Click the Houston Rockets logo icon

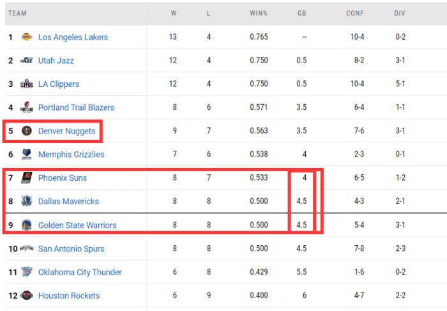27,296
